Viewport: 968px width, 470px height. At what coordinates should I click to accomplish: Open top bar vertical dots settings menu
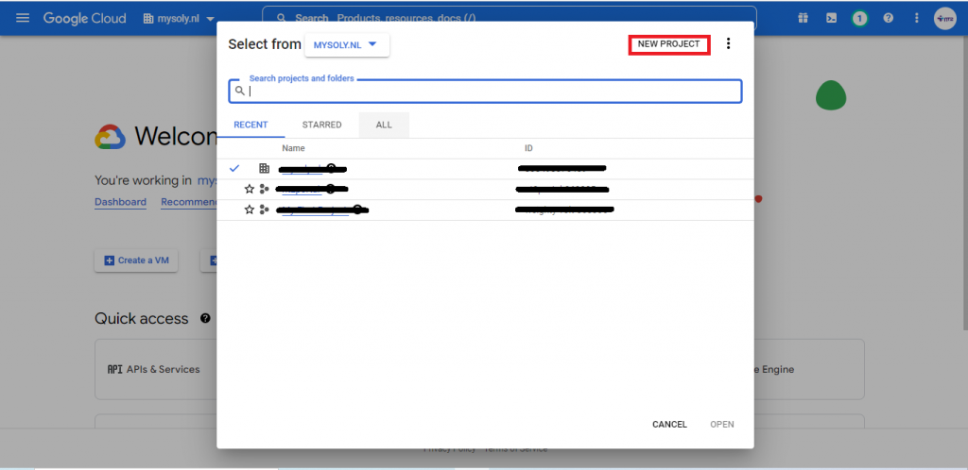[917, 18]
